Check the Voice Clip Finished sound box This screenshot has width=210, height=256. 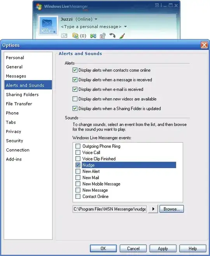[78, 159]
